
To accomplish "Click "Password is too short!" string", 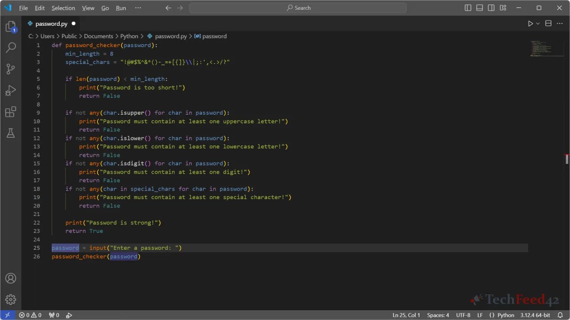I will click(141, 88).
